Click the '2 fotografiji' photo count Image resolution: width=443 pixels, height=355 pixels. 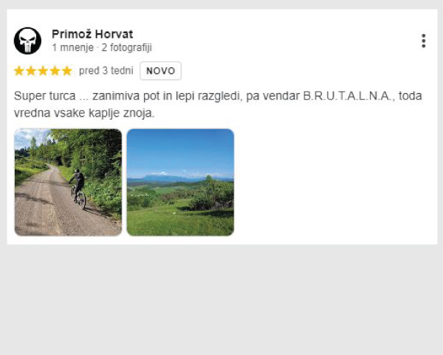(x=126, y=47)
